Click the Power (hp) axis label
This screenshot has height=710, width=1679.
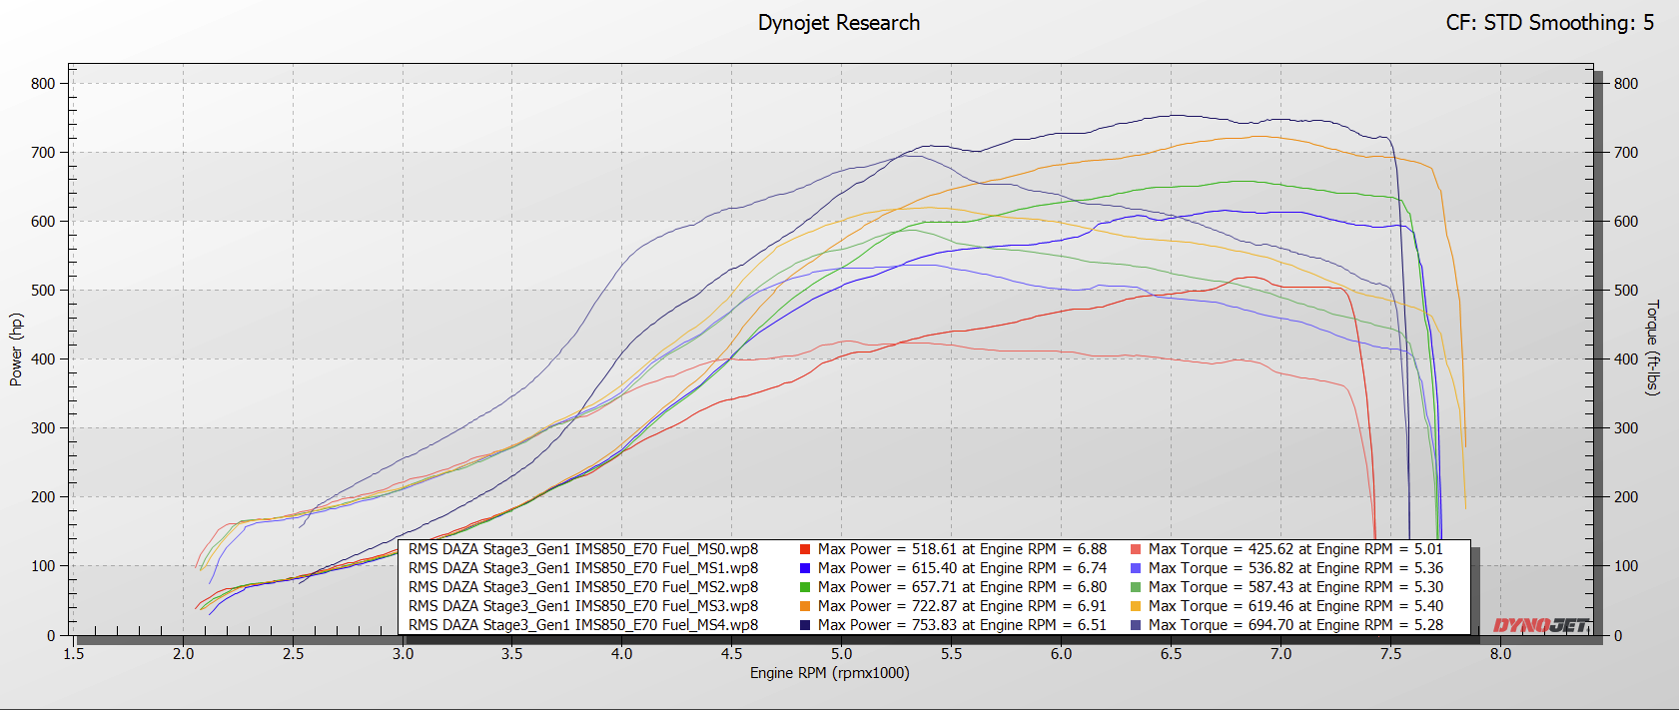pos(16,350)
